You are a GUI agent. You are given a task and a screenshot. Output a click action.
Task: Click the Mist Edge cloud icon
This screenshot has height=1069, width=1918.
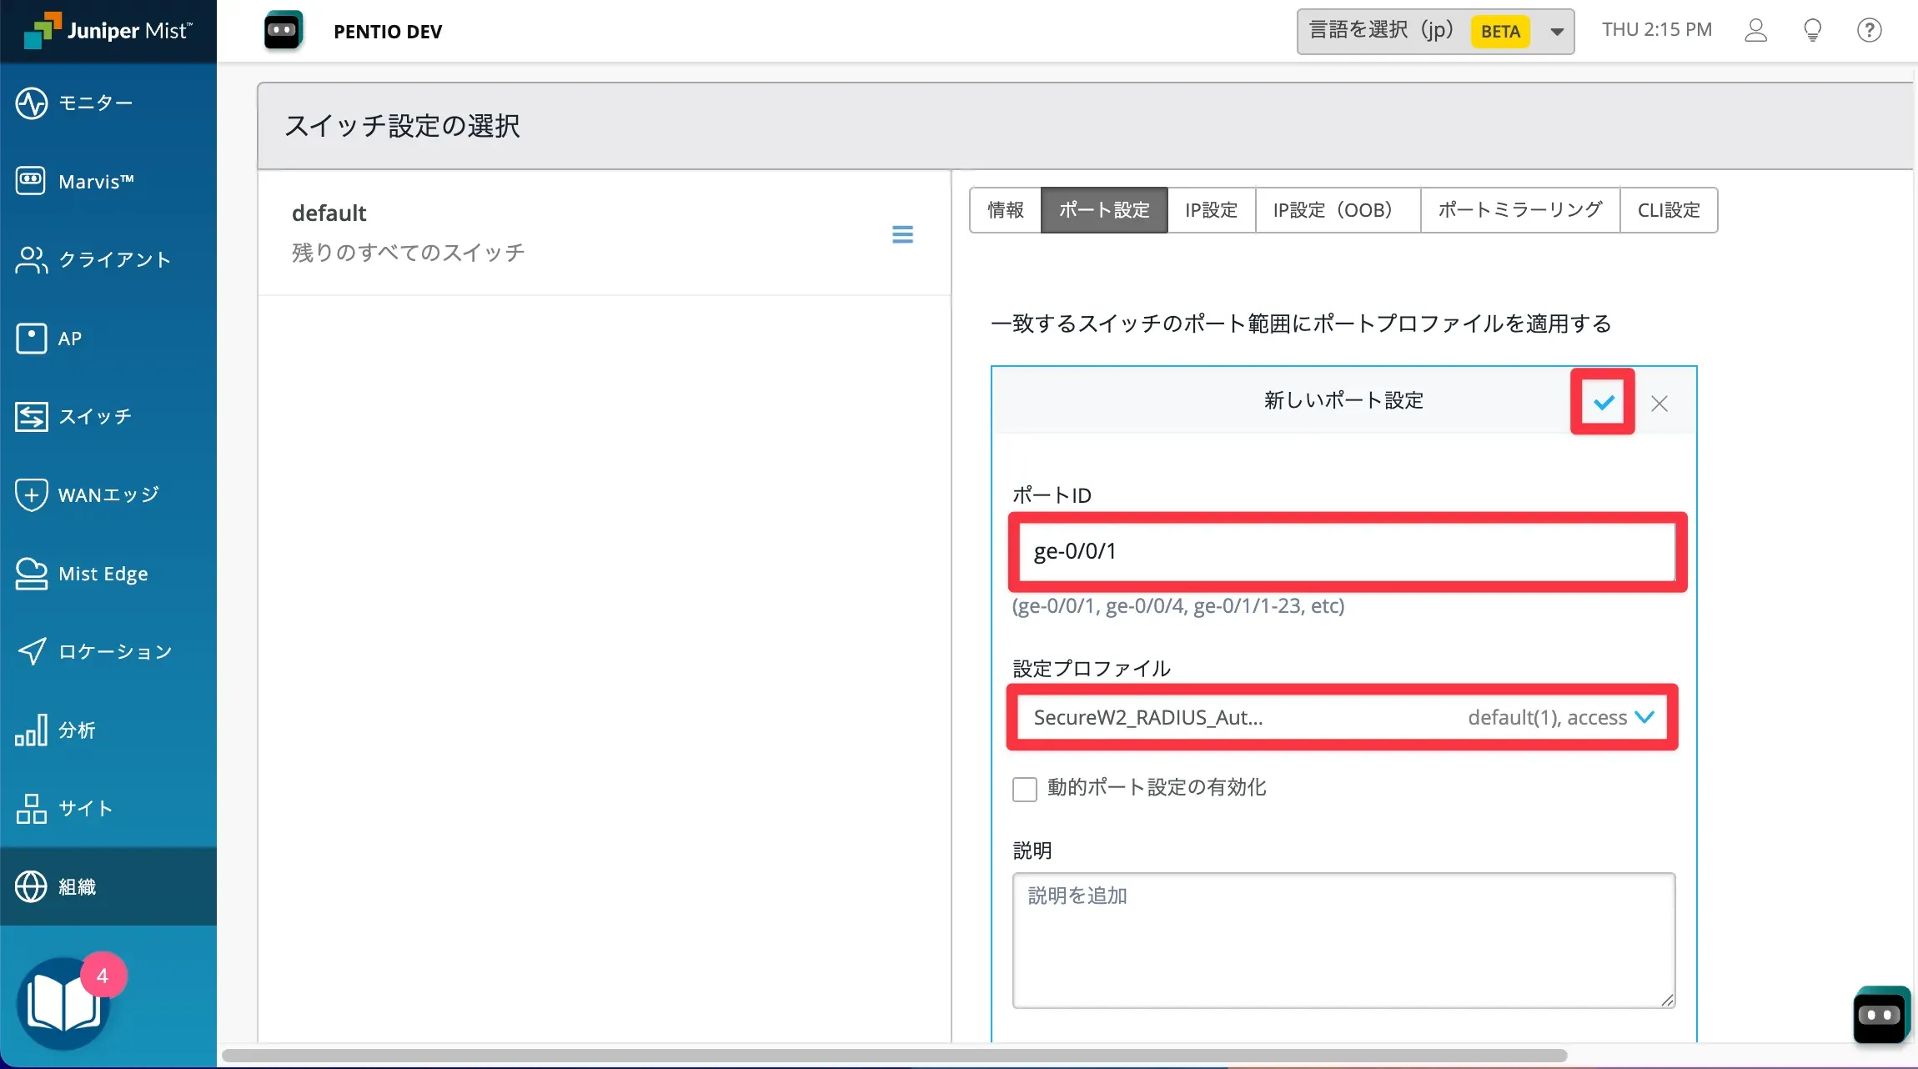click(x=32, y=574)
